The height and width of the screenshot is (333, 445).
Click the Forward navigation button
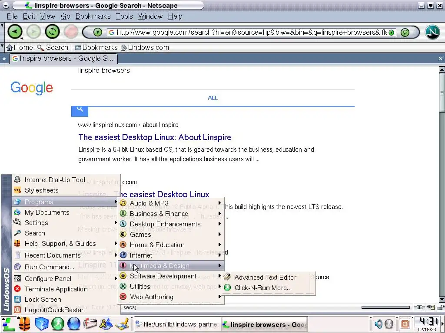click(x=33, y=31)
